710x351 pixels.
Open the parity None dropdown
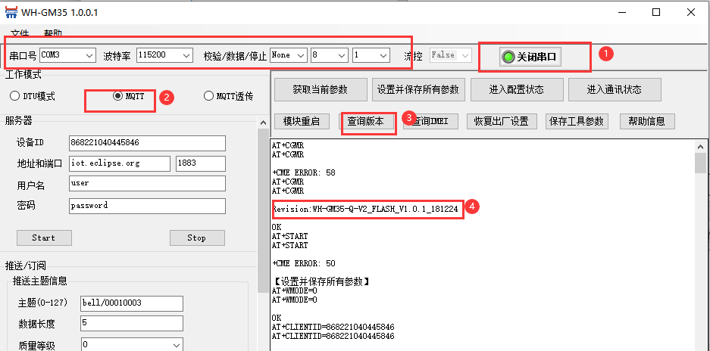[x=300, y=55]
